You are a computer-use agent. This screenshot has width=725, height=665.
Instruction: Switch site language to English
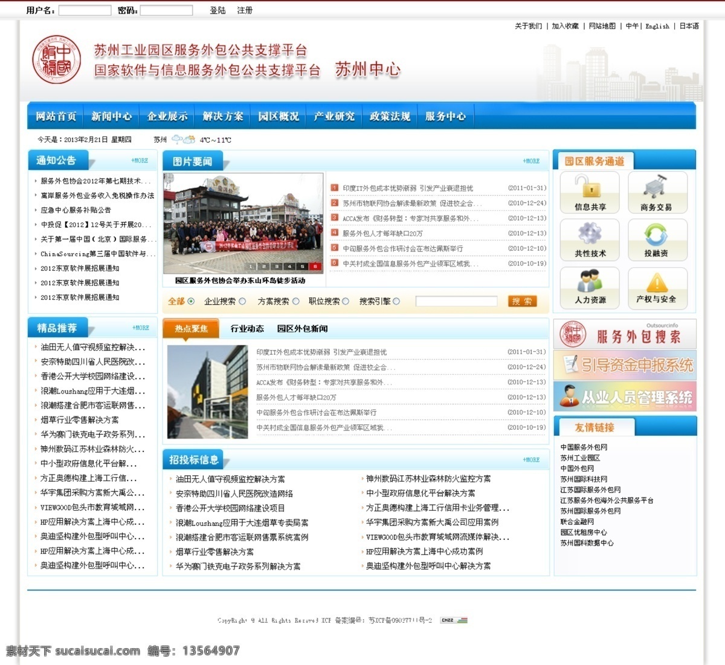(657, 26)
